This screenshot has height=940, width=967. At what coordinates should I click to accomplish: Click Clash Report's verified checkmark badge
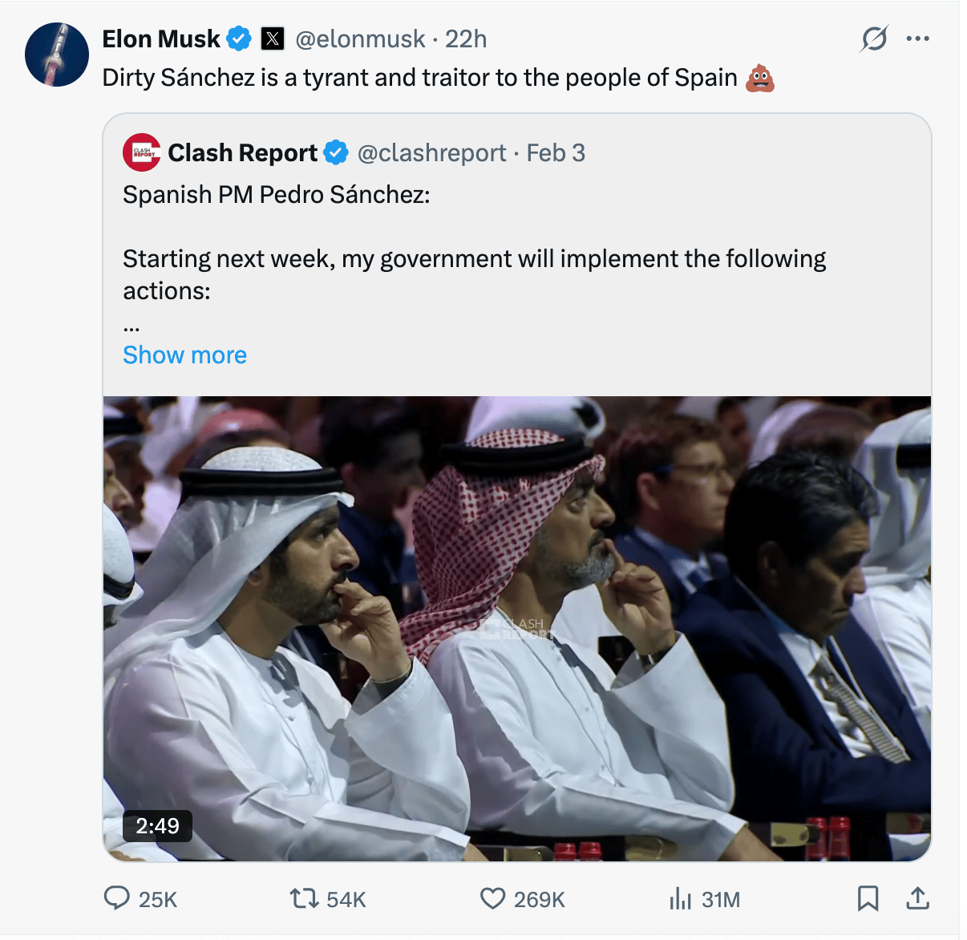tap(336, 152)
